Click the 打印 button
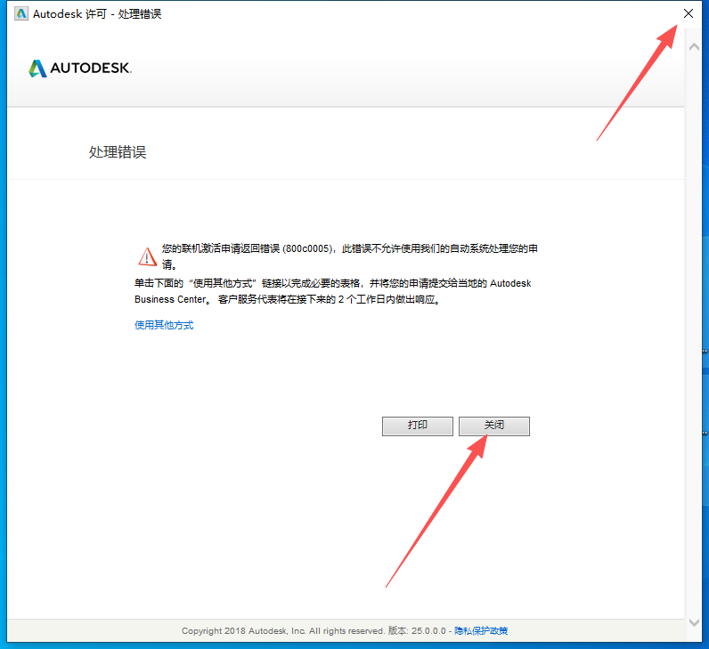 pyautogui.click(x=418, y=426)
